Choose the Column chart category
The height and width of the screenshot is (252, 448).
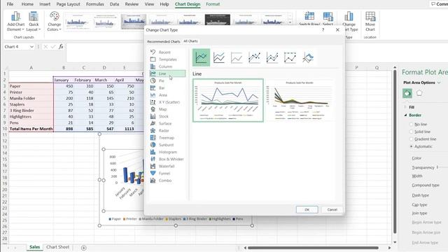[167, 66]
